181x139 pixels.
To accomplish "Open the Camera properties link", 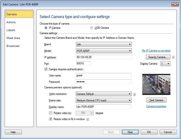I will tap(156, 106).
